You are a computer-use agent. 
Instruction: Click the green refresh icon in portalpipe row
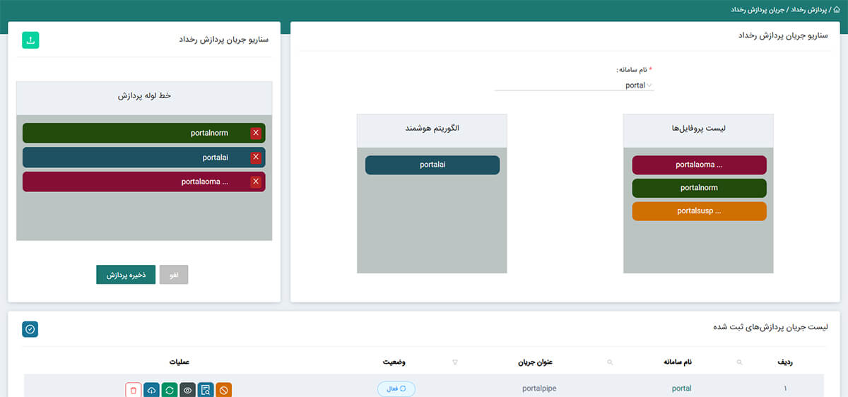(170, 390)
